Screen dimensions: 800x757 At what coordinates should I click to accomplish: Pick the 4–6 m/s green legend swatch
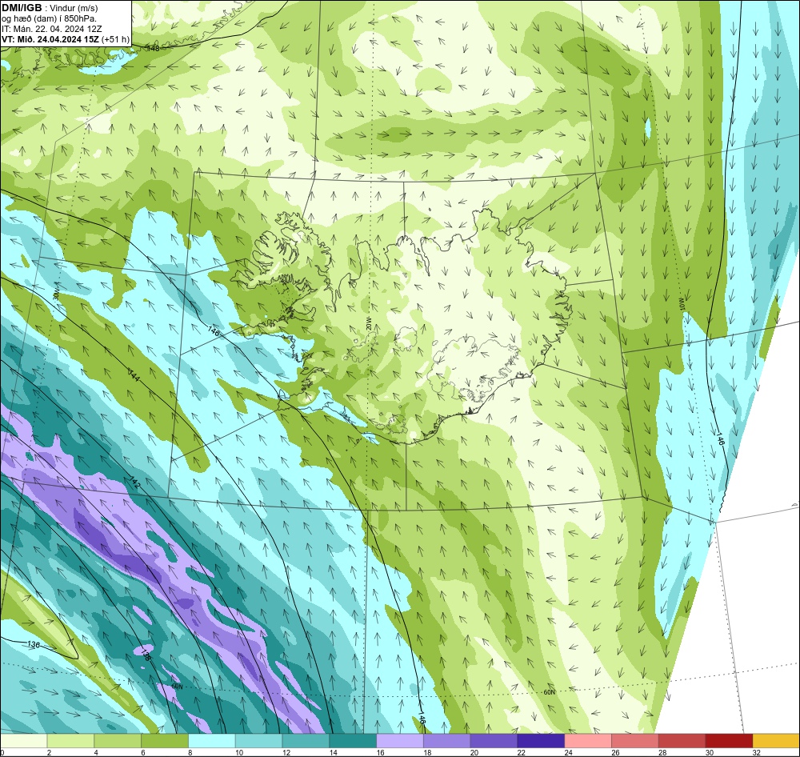(x=118, y=741)
